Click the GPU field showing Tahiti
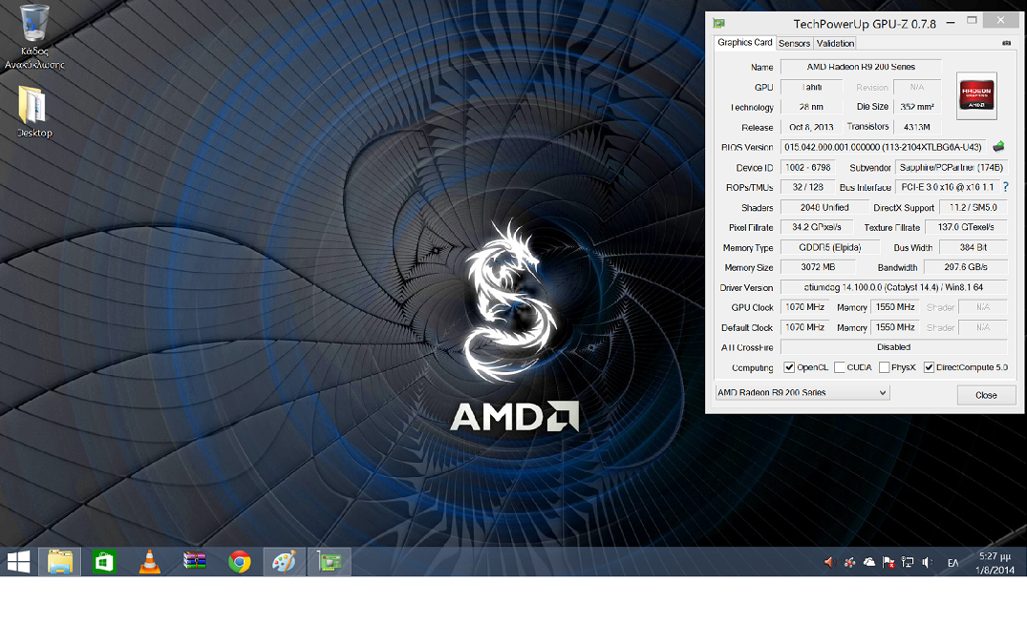Viewport: 1027px width, 644px height. coord(811,87)
